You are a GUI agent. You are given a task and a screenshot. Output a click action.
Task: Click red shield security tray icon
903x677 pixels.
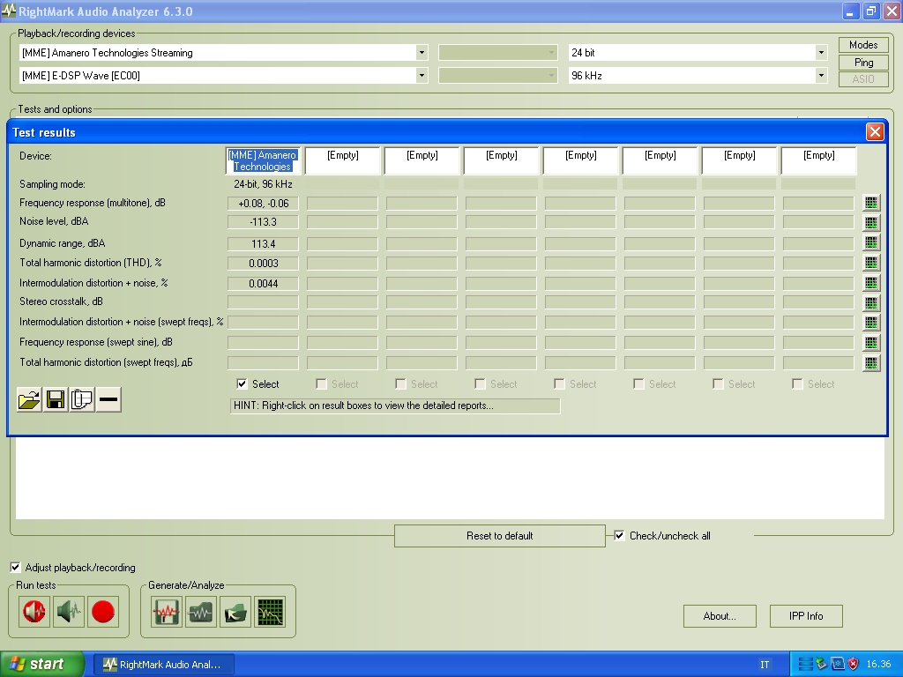pyautogui.click(x=854, y=665)
